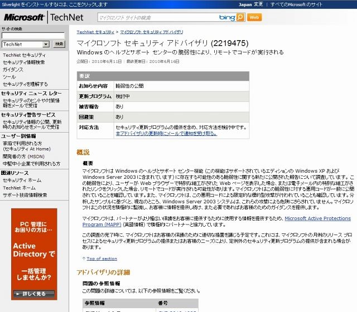Open 家庭で利用される方 Security At Home link
This screenshot has width=357, height=312.
[27, 146]
